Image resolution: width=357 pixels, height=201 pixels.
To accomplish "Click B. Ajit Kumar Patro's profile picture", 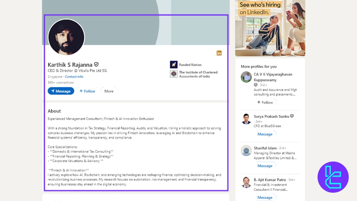I will click(246, 182).
